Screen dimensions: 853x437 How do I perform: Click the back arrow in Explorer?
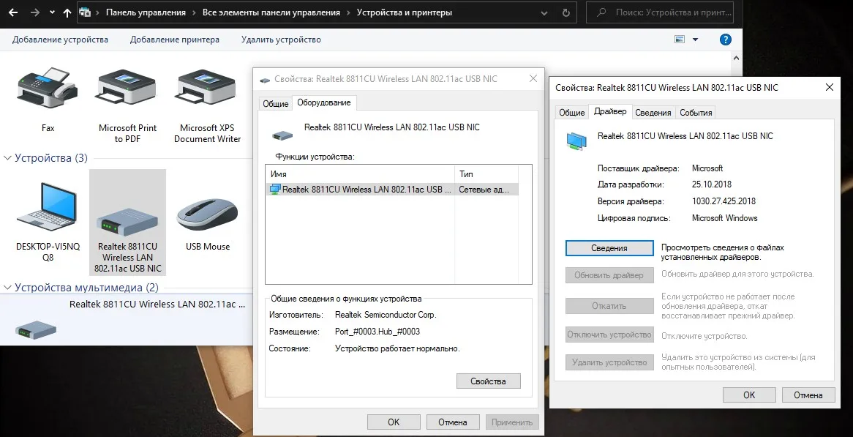tap(13, 12)
